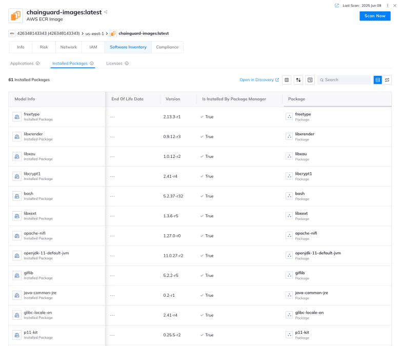Select the Software Inventory tab
Viewport: 402px width, 346px height.
coord(128,47)
